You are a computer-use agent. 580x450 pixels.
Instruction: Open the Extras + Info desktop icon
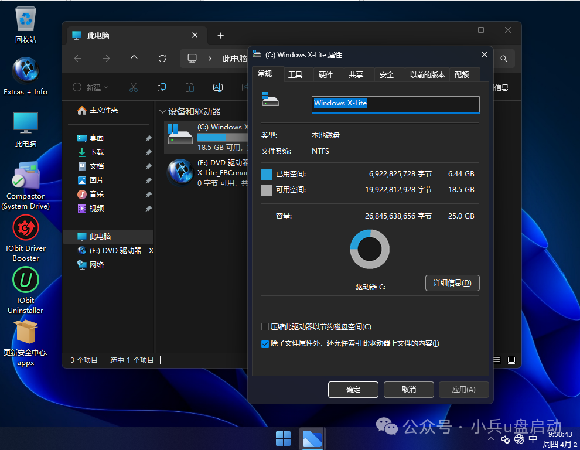coord(26,71)
